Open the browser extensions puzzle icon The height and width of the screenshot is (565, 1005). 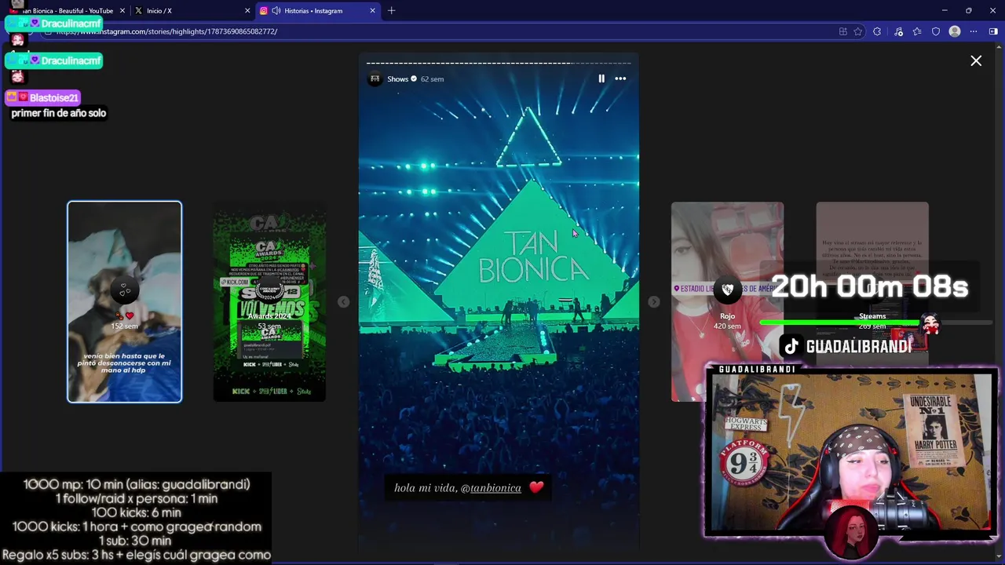(x=877, y=31)
